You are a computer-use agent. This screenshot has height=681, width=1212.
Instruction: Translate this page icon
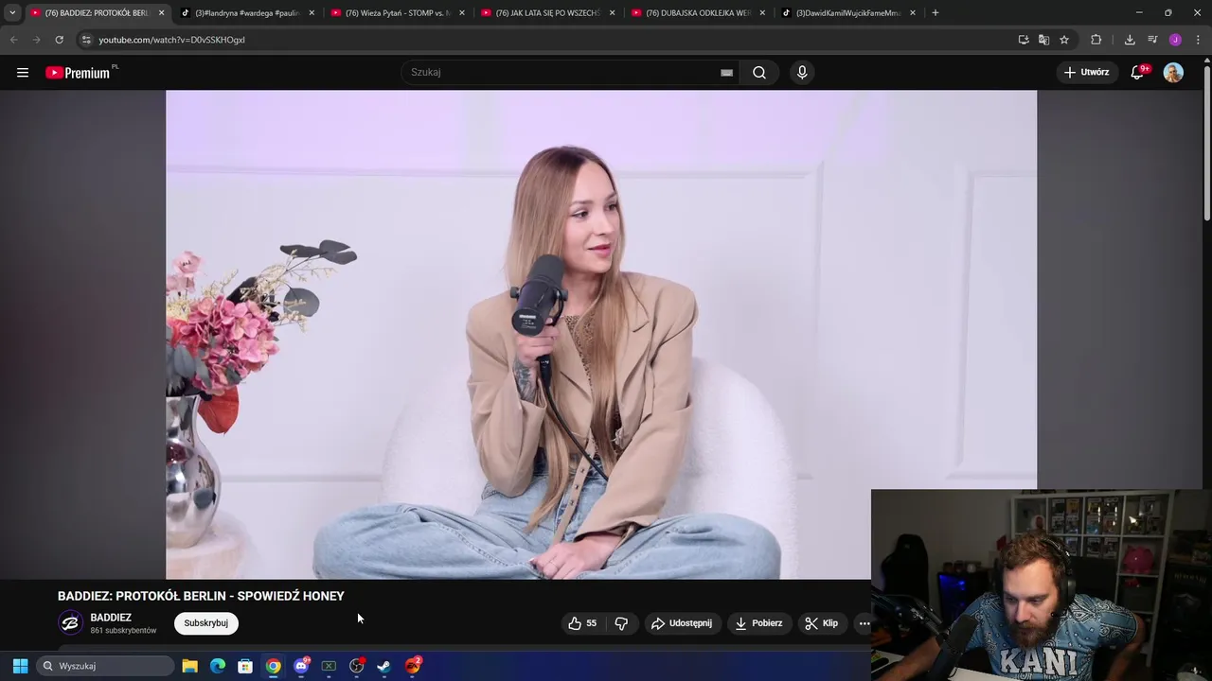point(1043,40)
